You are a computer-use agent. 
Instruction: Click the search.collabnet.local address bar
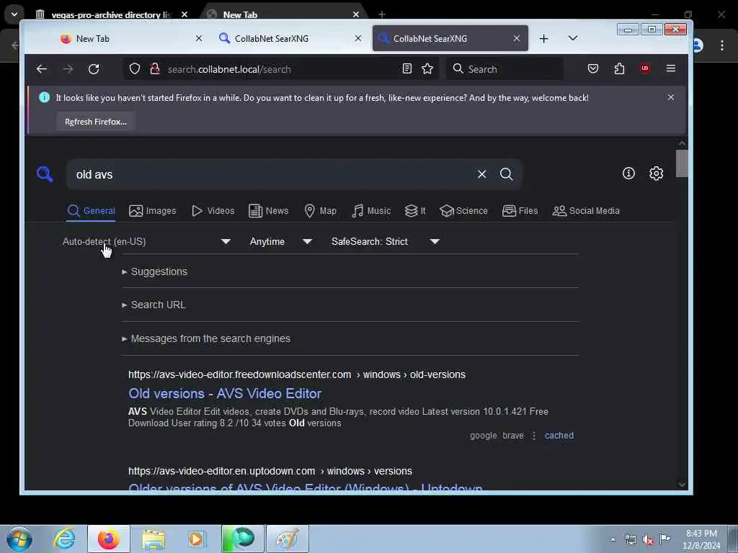click(283, 69)
